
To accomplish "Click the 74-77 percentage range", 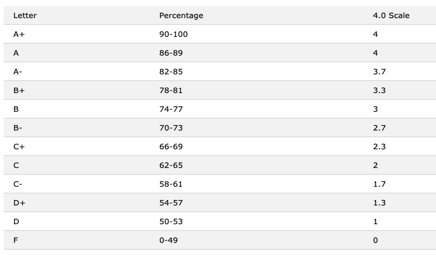I will [171, 109].
